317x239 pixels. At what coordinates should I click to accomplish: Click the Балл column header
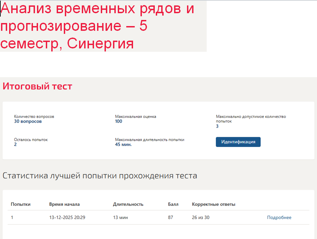pos(173,204)
